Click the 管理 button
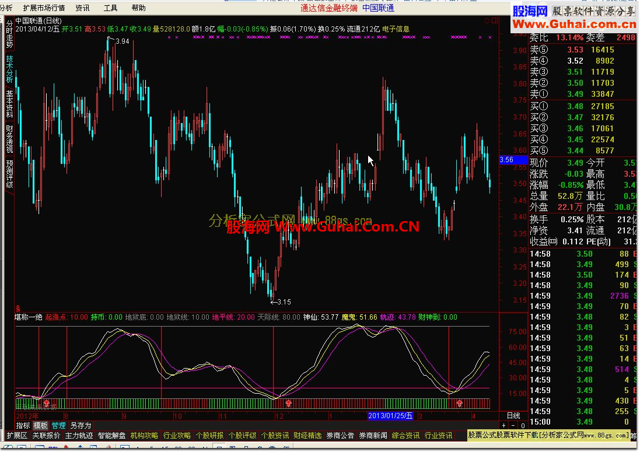Viewport: 640px width, 452px height. coord(58,426)
